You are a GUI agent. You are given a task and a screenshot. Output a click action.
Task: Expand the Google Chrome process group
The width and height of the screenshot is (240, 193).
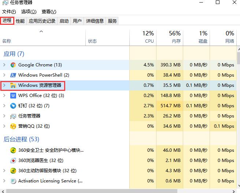click(x=4, y=65)
